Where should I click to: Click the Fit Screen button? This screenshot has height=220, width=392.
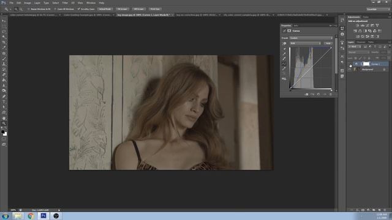(x=123, y=9)
